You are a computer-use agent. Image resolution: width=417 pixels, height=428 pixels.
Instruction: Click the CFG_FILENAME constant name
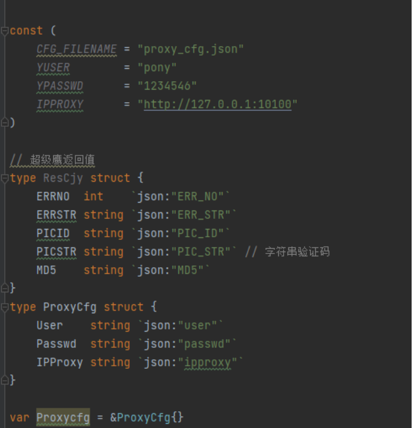click(77, 49)
